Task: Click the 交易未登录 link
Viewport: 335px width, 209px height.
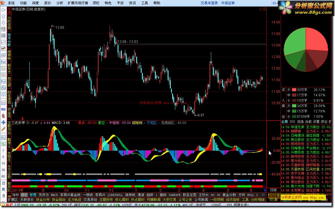Action: [209, 3]
